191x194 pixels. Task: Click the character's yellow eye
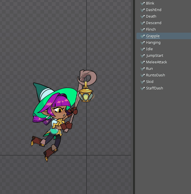tap(60, 109)
